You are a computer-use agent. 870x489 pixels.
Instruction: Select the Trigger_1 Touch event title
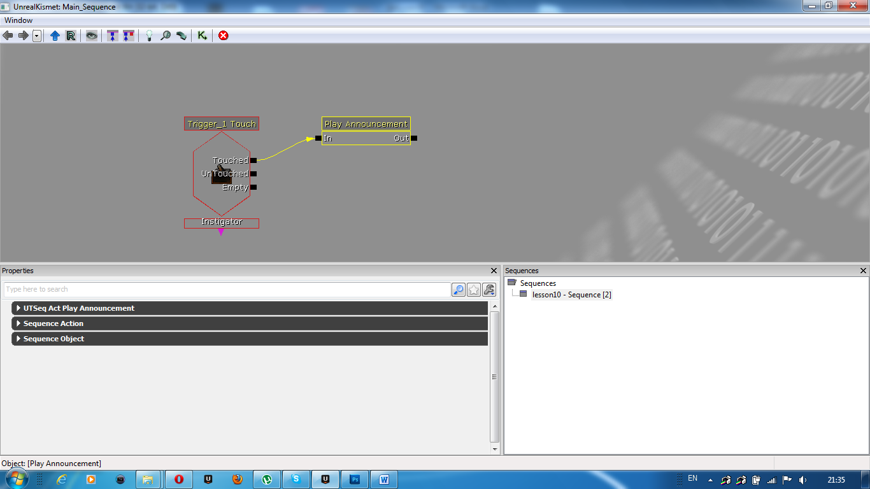point(222,124)
